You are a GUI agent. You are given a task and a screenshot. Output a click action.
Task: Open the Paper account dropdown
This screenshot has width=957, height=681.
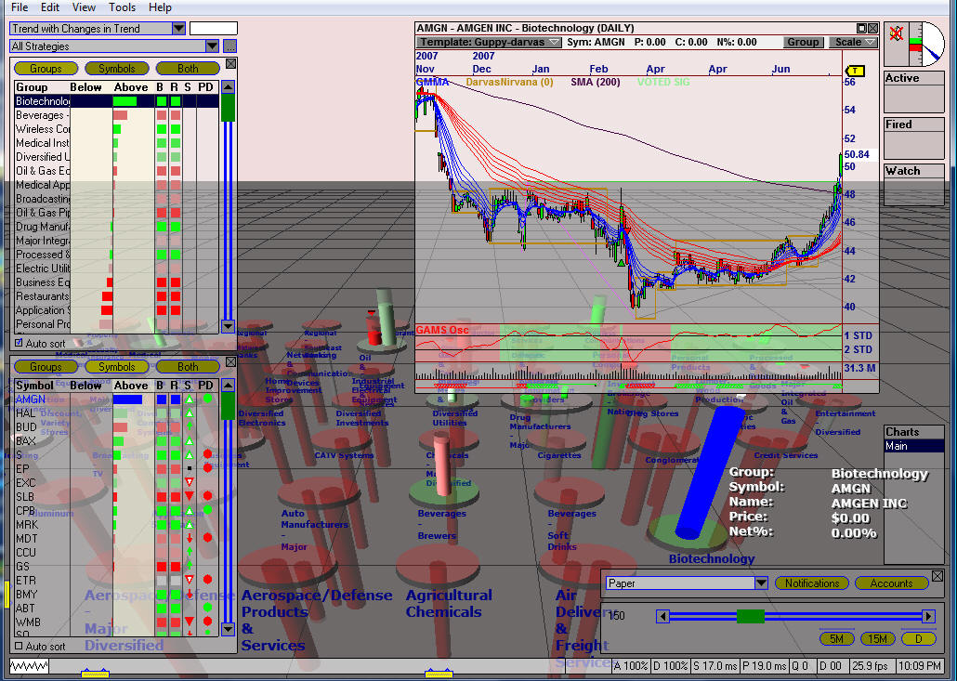pyautogui.click(x=761, y=583)
